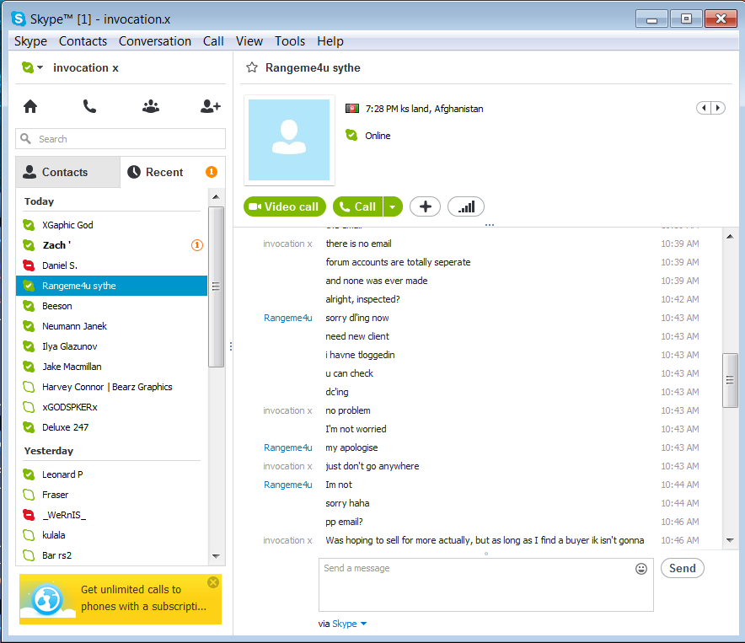
Task: Click the add contact icon
Action: click(210, 106)
